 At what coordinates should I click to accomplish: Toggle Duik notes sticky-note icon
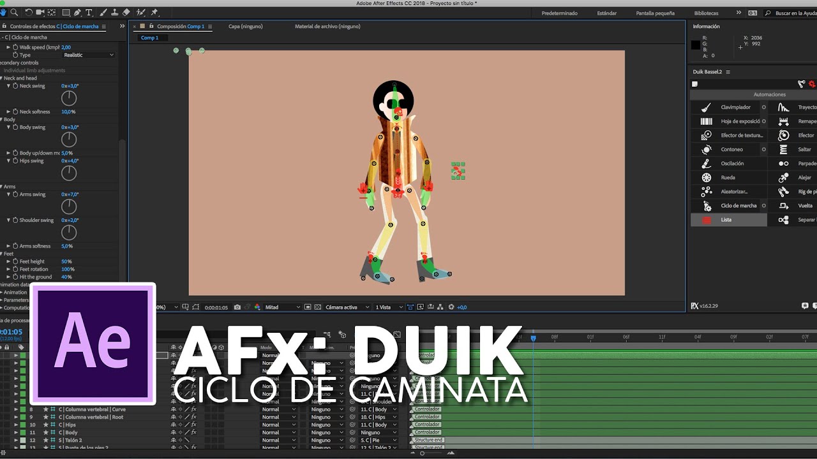[x=695, y=84]
